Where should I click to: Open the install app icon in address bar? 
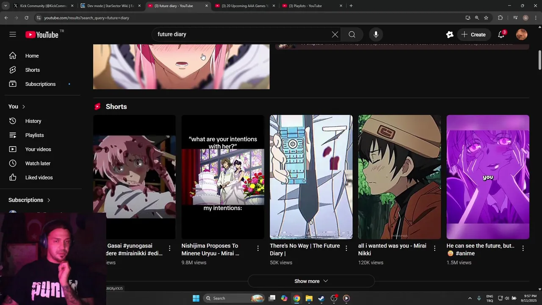pos(468,18)
